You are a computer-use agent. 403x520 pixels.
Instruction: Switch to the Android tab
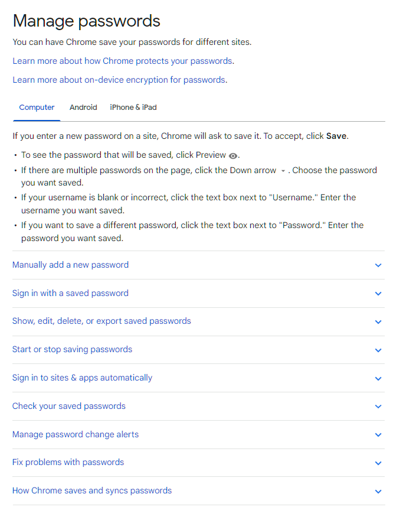tap(83, 108)
